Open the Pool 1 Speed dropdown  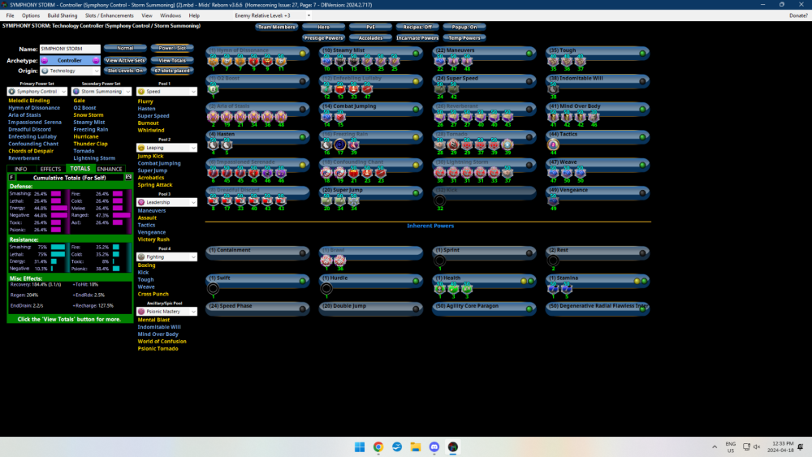[166, 92]
